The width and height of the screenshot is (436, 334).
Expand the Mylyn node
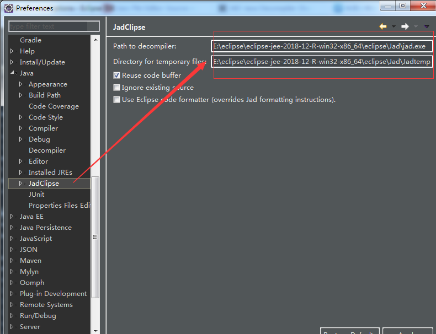[x=12, y=271]
